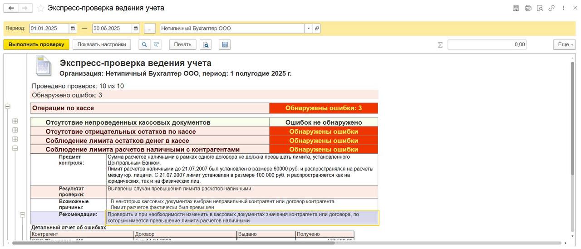
Task: Select the Операции по кассе header cell
Action: point(150,108)
